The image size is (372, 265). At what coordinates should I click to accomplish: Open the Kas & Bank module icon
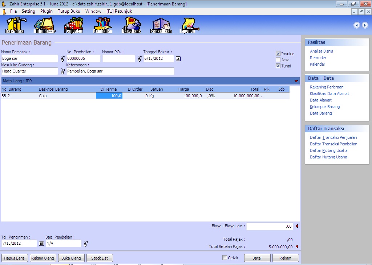coord(131,25)
